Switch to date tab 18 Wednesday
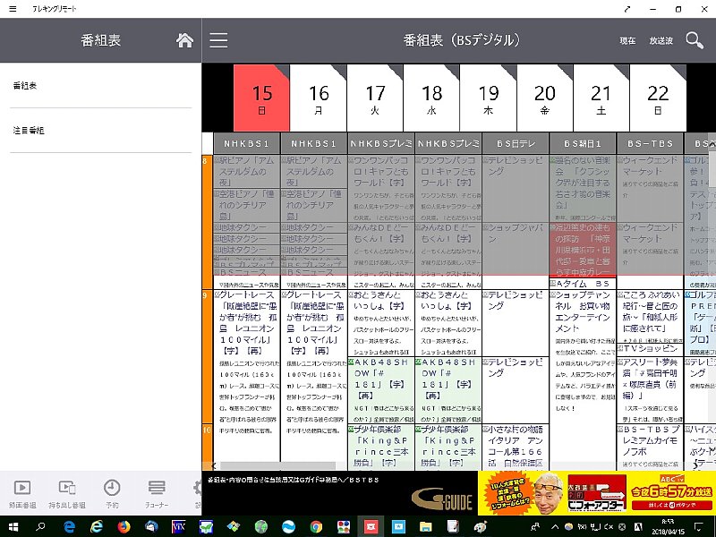 pyautogui.click(x=431, y=98)
